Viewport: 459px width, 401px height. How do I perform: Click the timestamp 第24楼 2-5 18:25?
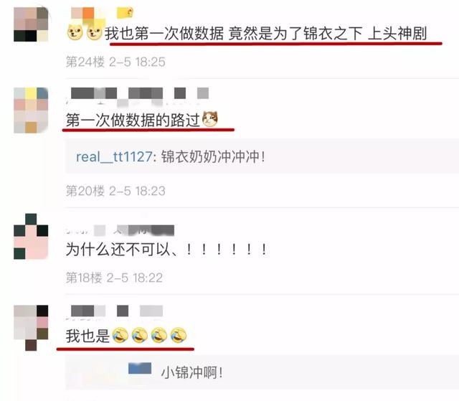coord(115,62)
